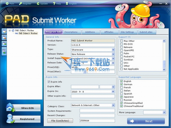Uncheck ChineseSimplified language checkbox
Viewport: 171px width, 128px height.
121,103
